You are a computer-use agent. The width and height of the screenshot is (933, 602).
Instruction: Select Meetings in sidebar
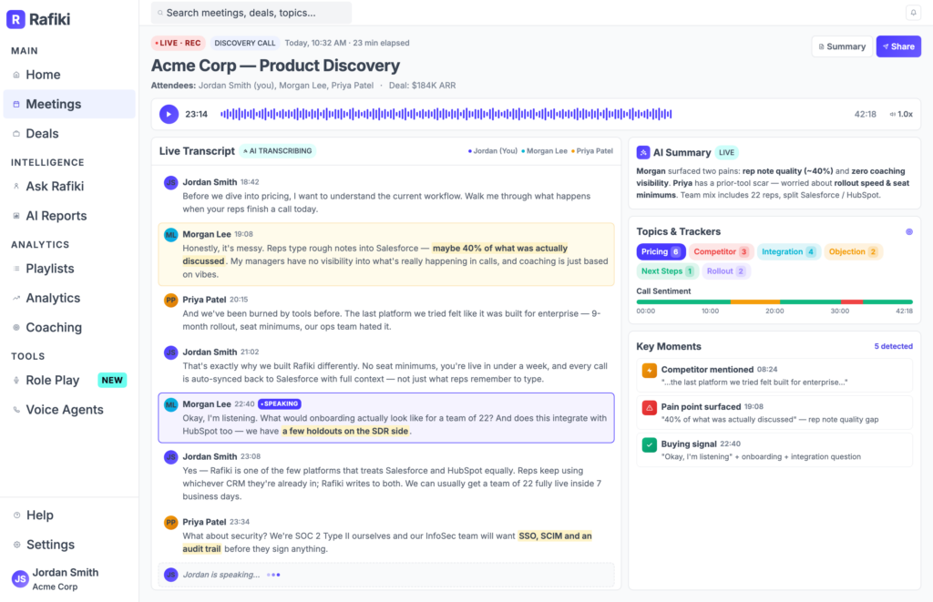[x=69, y=104]
